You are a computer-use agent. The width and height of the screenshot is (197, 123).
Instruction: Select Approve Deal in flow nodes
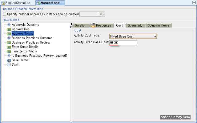tap(21, 29)
